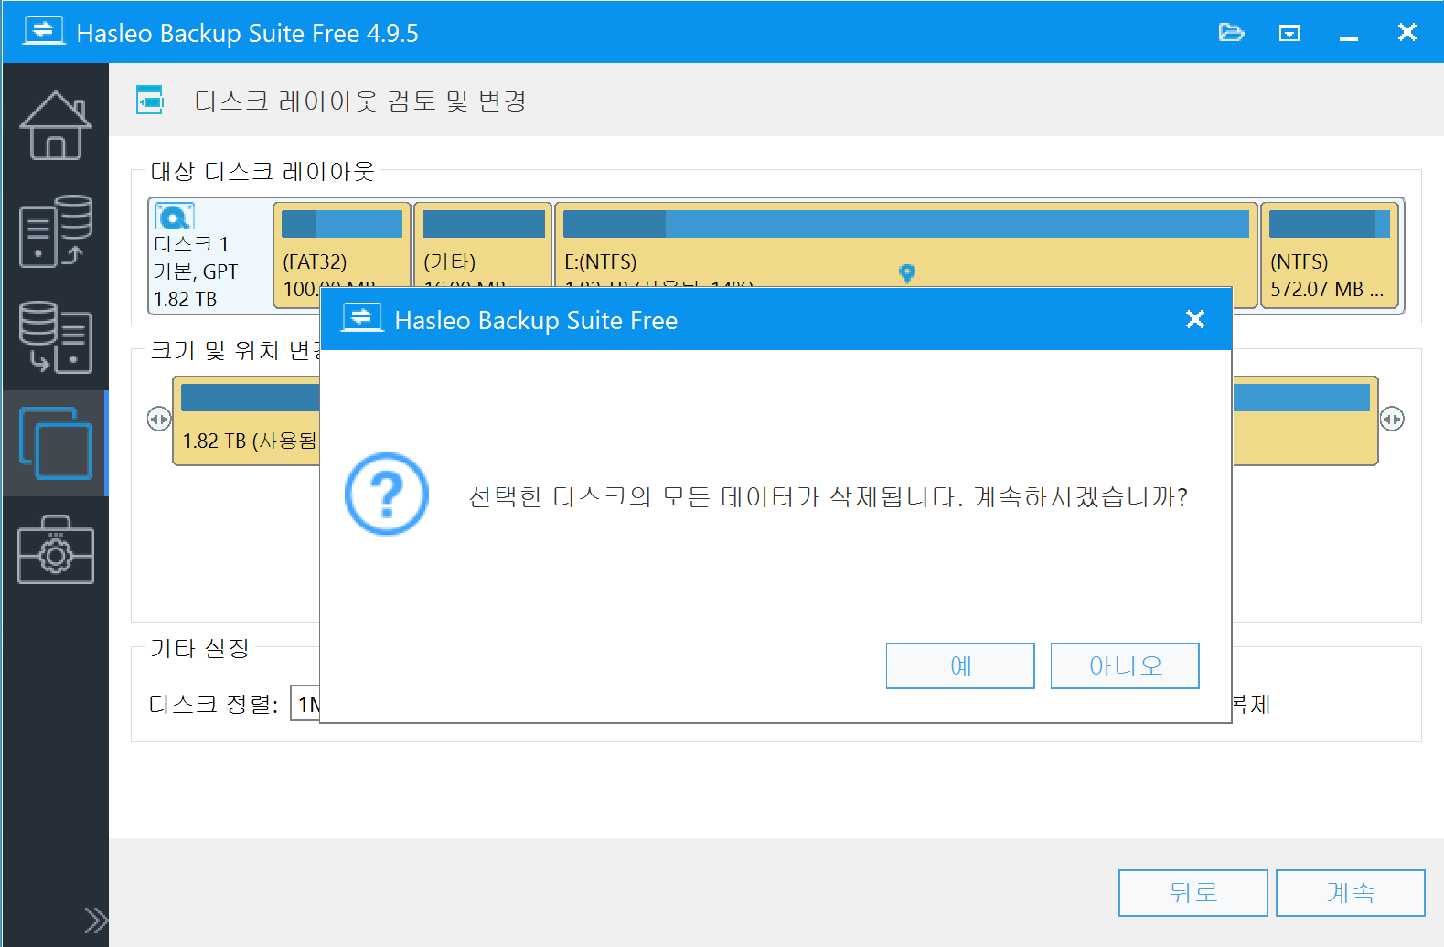Screen dimensions: 1444x947
Task: Close the confirmation dialog with X
Action: coord(1194,319)
